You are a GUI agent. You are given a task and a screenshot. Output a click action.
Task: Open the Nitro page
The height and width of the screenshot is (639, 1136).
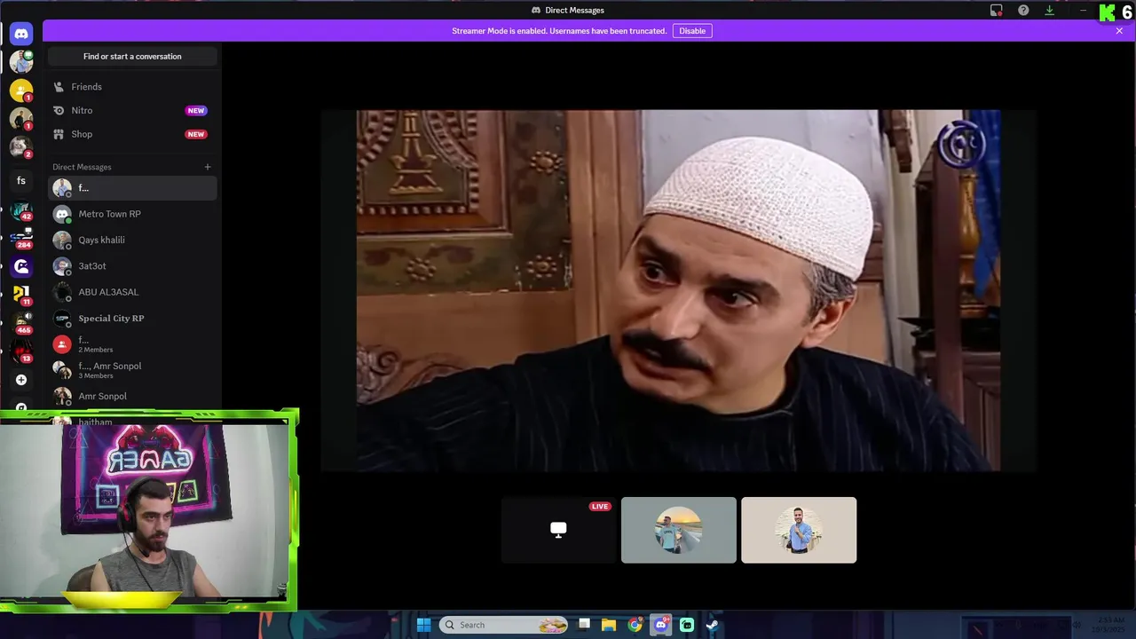132,111
